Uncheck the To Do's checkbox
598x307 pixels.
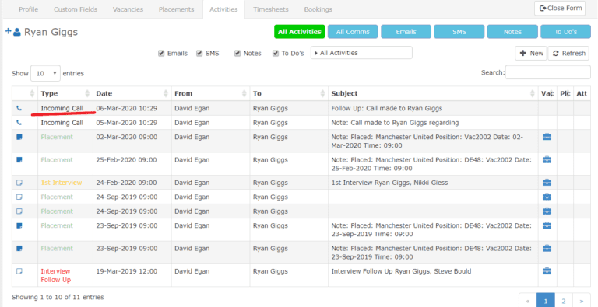pyautogui.click(x=276, y=54)
